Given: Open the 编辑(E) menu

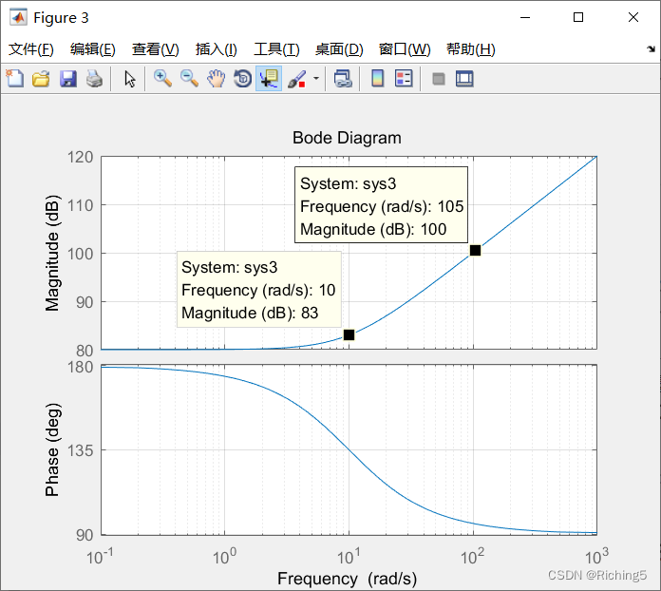Looking at the screenshot, I should pyautogui.click(x=92, y=49).
